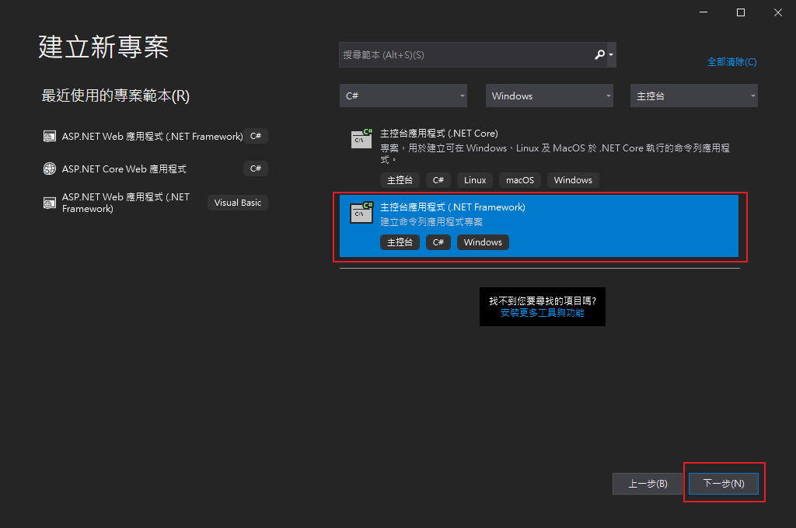This screenshot has width=796, height=528.
Task: Click the 全部清除(C) link
Action: pos(731,61)
